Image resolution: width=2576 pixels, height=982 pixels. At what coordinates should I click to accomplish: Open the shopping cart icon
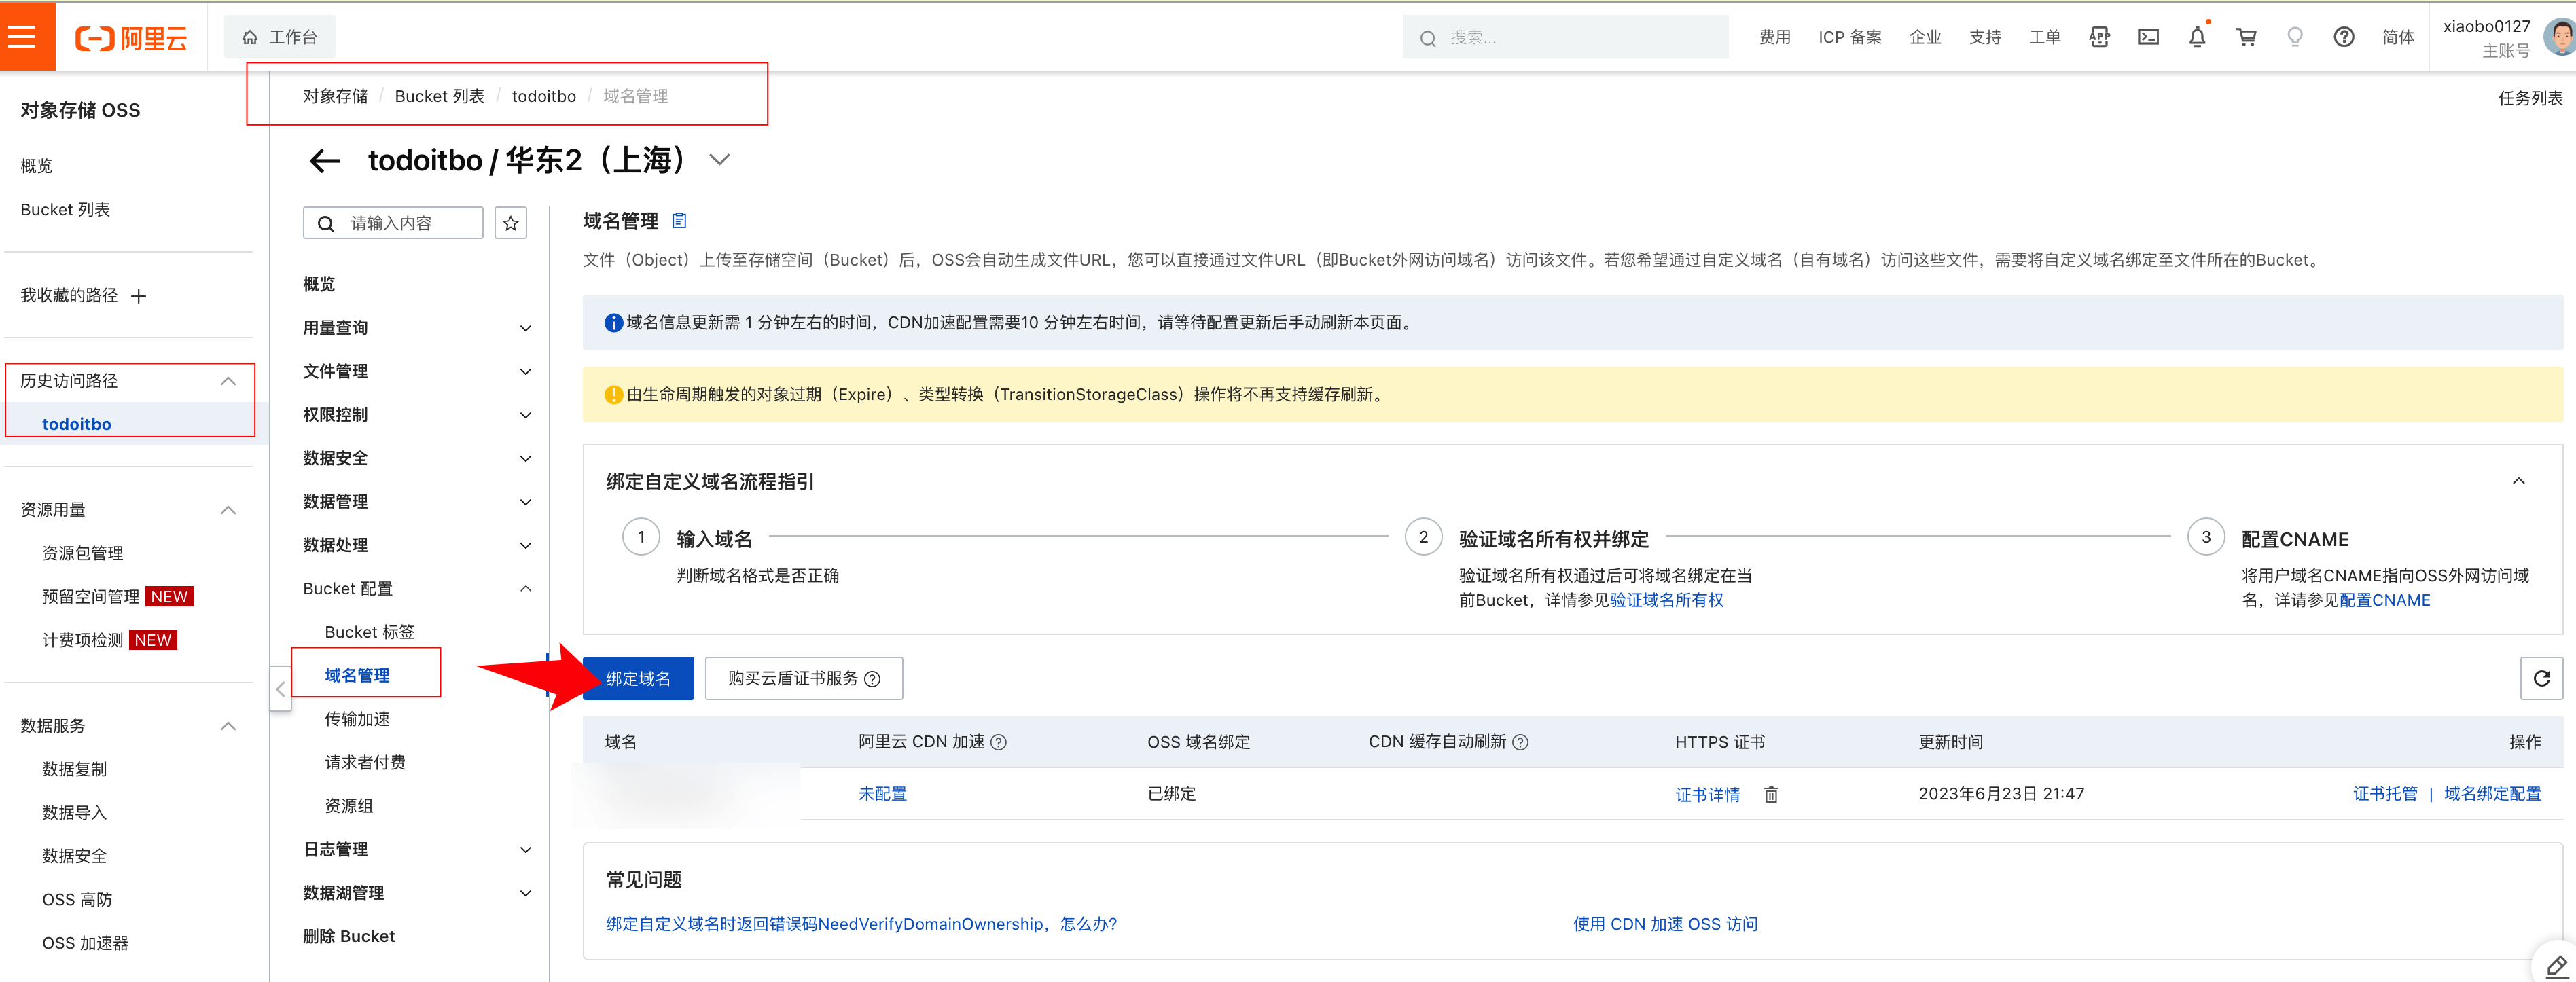(x=2246, y=37)
